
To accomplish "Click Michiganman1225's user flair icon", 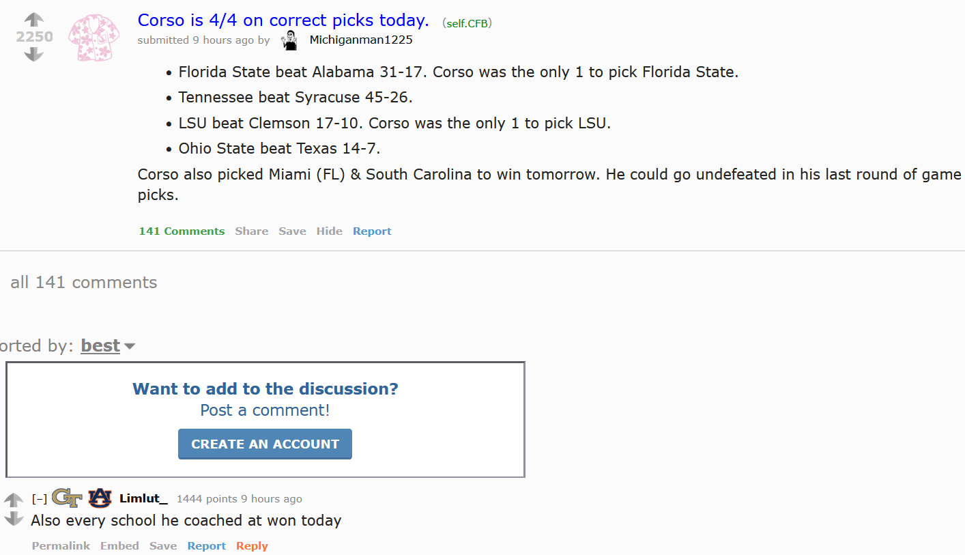I will [291, 40].
